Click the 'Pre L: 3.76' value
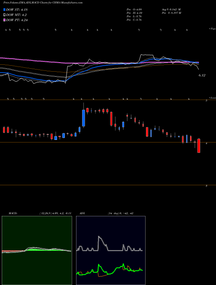This screenshot has height=285, width=216. coord(134,16)
